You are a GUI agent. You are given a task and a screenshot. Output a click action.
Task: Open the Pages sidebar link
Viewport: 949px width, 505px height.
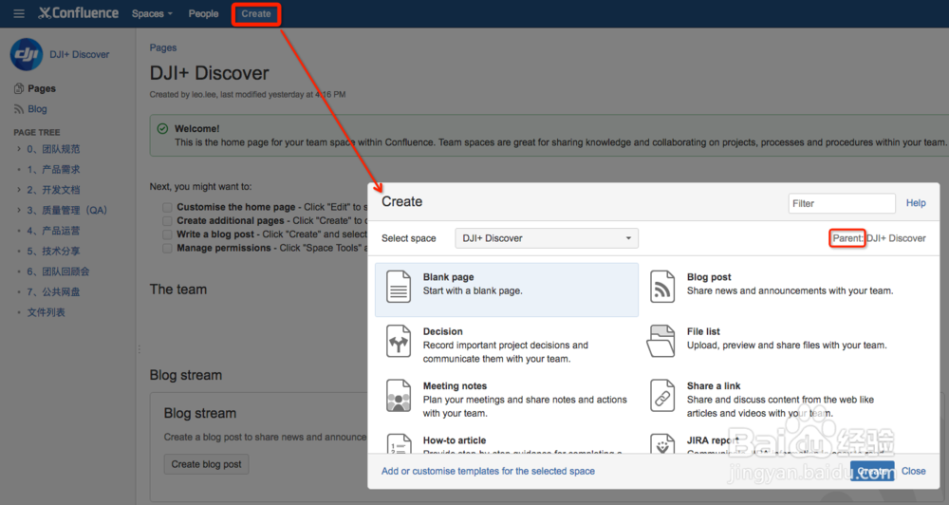[x=42, y=88]
